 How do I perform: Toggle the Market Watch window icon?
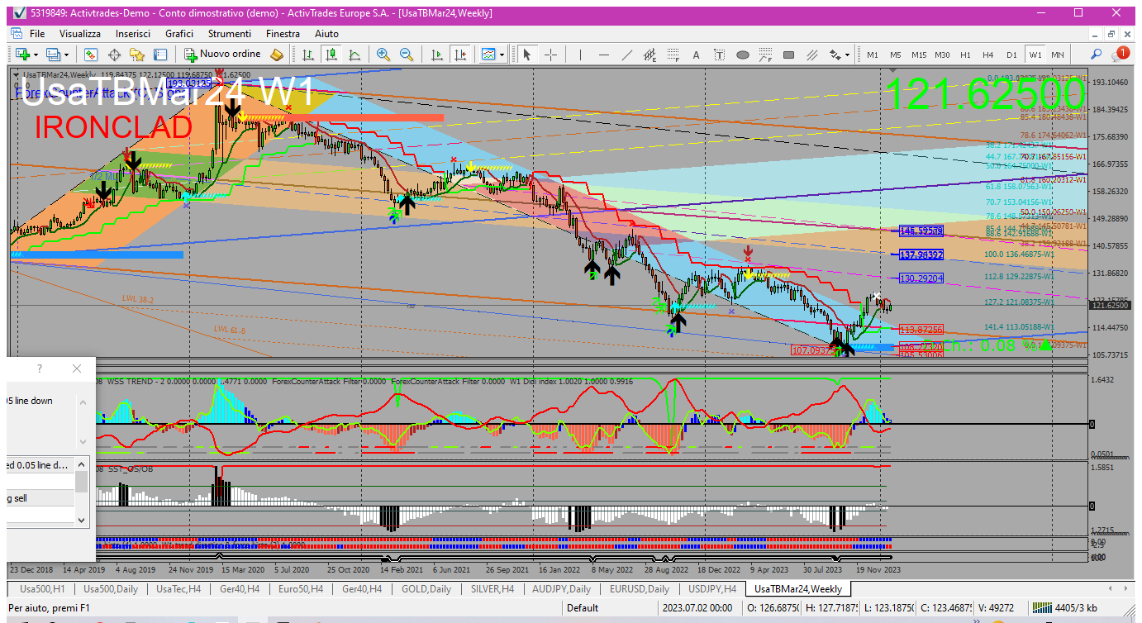(x=91, y=55)
